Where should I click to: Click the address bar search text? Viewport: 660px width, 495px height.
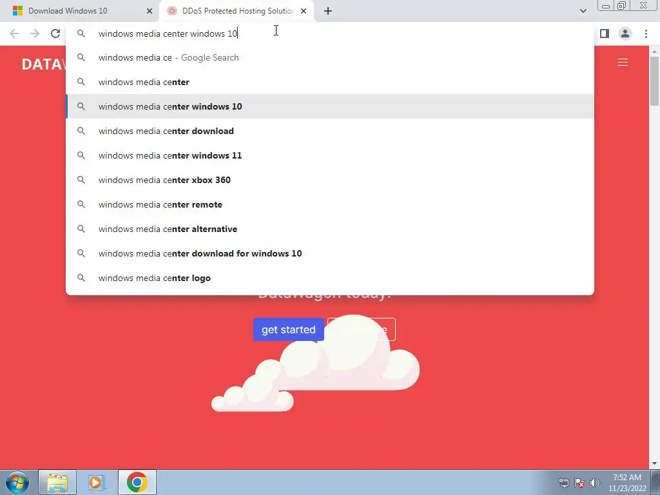click(168, 34)
